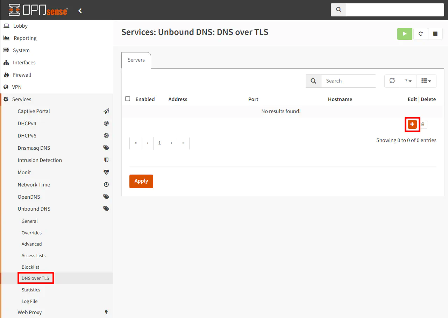Open Unbound DNS Log File page
448x318 pixels.
point(29,302)
